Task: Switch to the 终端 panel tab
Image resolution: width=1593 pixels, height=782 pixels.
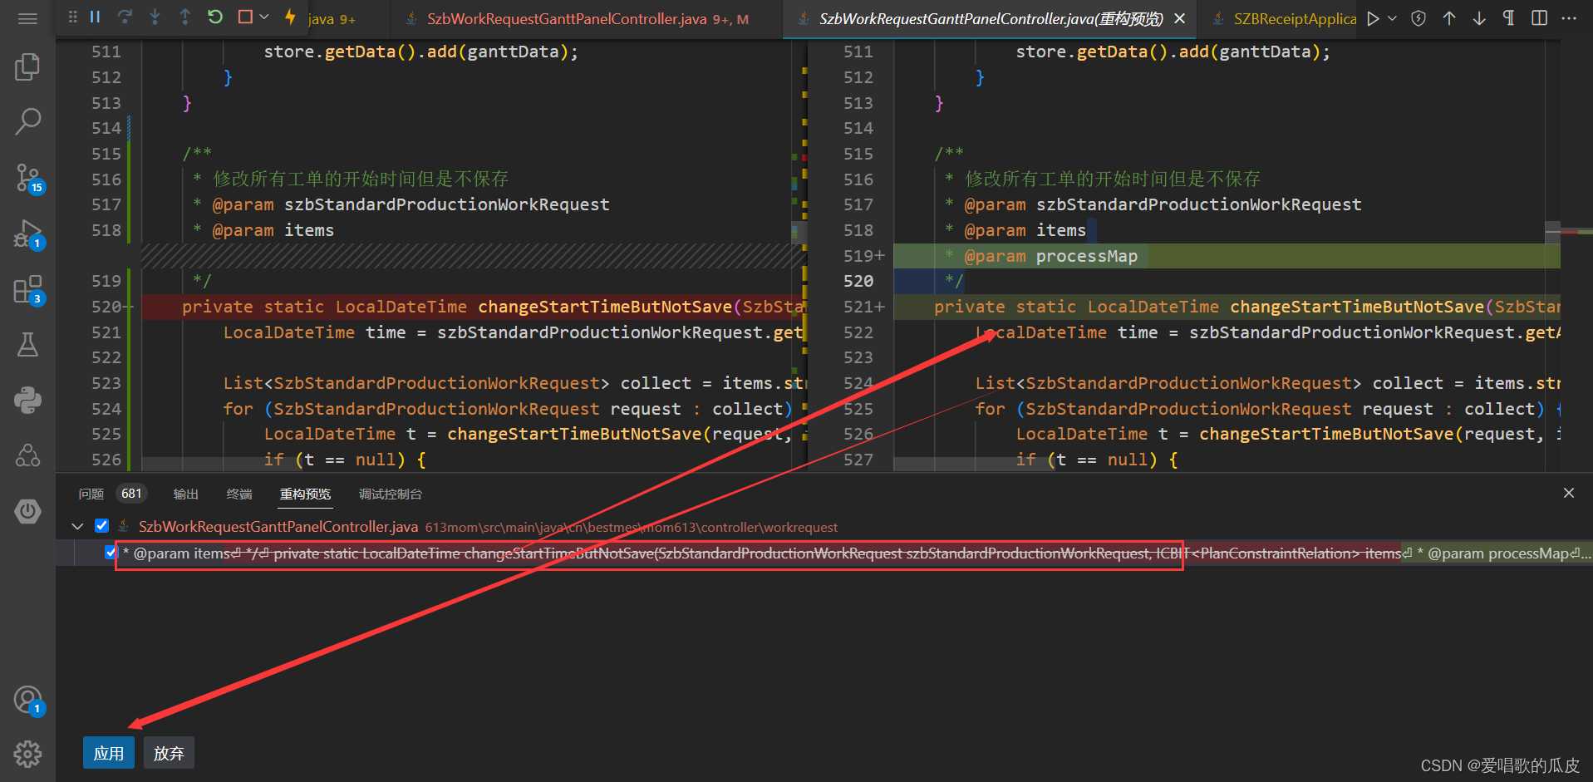Action: click(239, 494)
